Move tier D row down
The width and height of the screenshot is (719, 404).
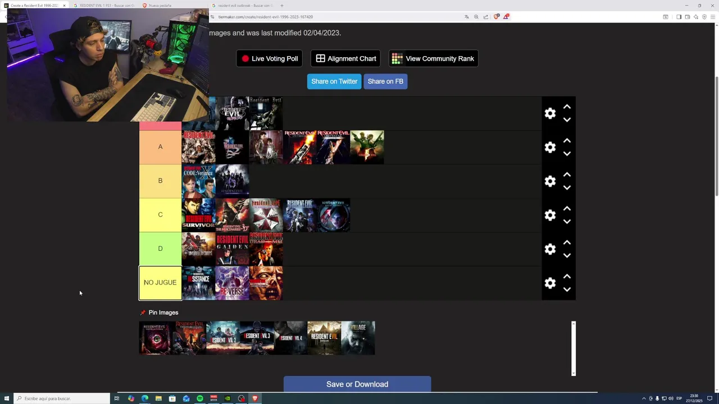click(x=567, y=256)
